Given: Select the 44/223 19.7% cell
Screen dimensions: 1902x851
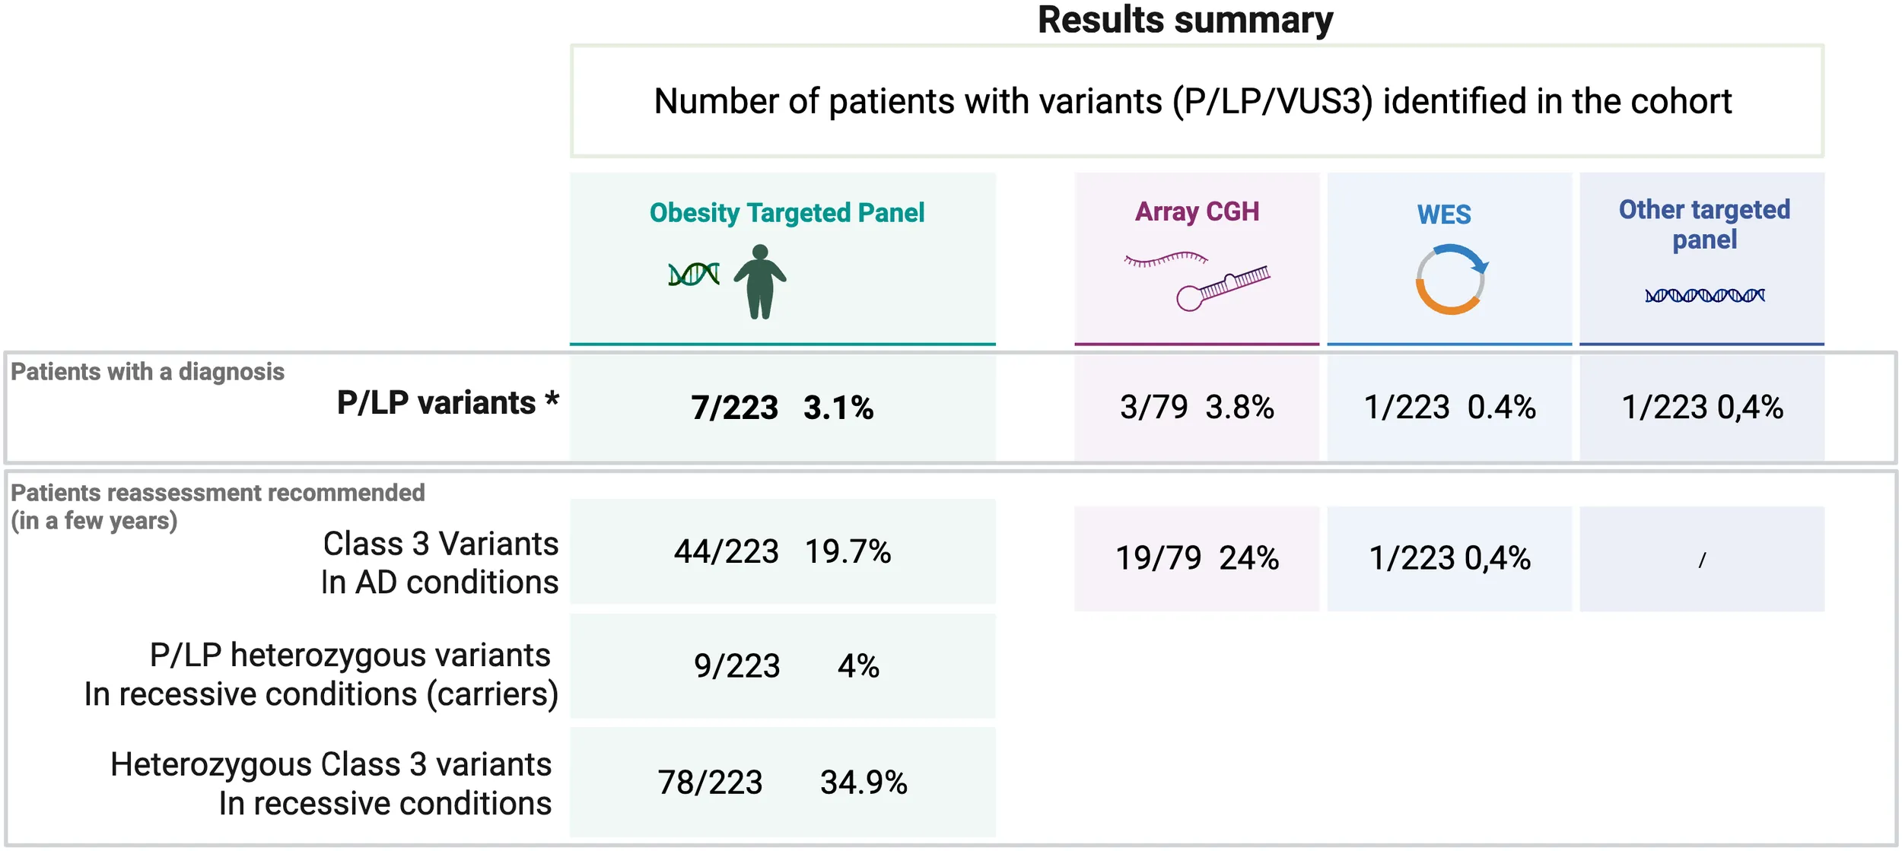Looking at the screenshot, I should (x=783, y=551).
